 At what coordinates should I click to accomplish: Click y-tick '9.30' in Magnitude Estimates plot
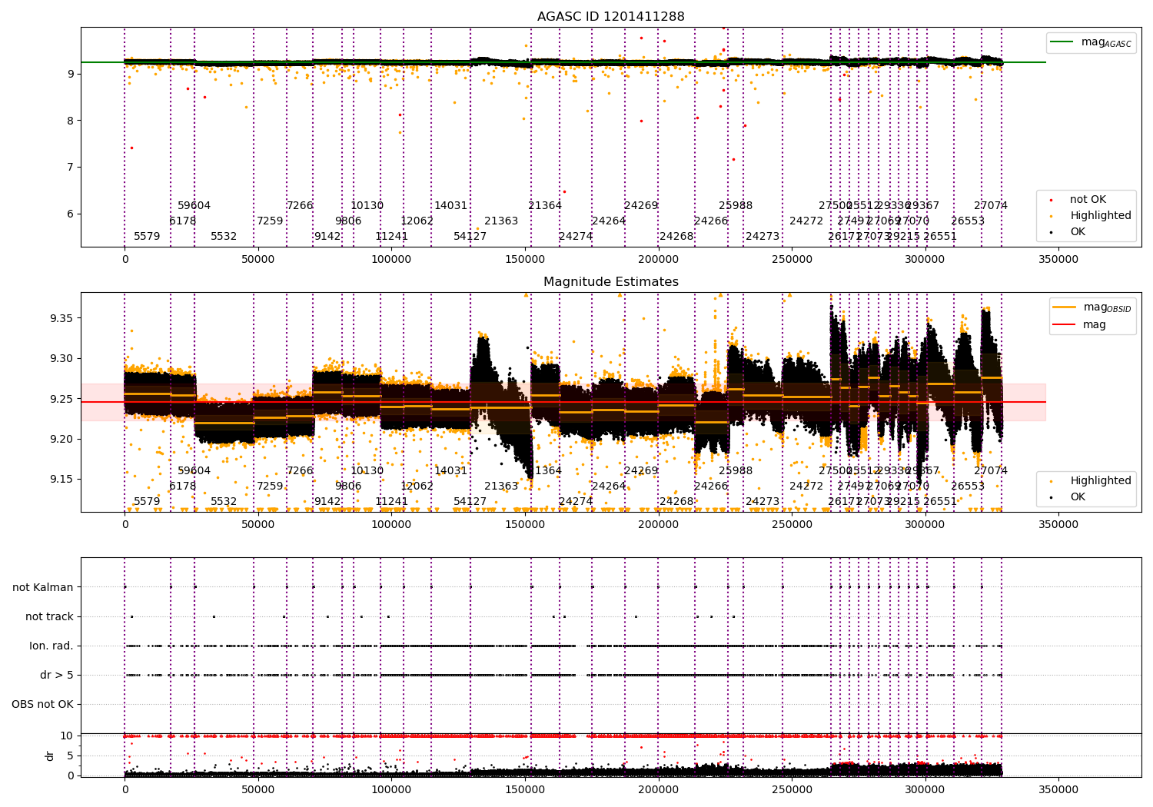point(61,359)
